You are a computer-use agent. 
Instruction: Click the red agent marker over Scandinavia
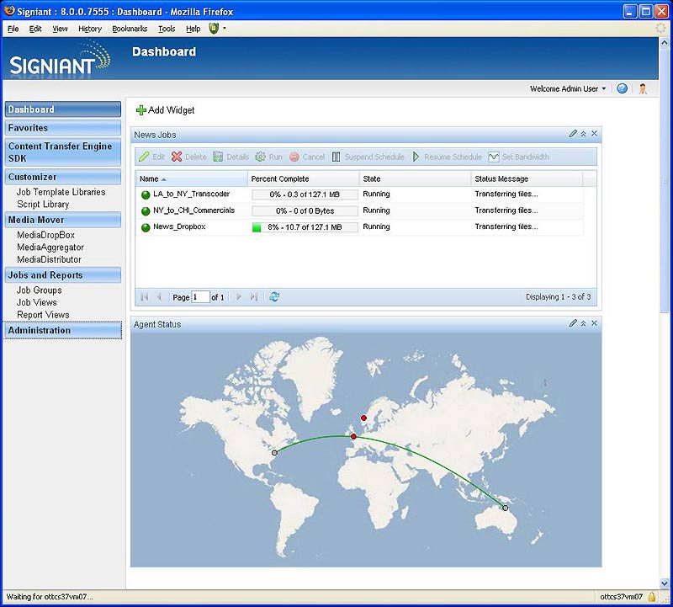pos(363,418)
